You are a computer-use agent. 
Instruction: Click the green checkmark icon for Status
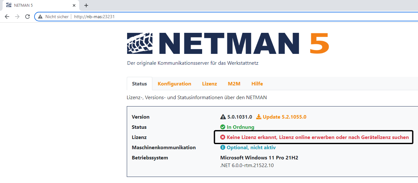tap(223, 127)
